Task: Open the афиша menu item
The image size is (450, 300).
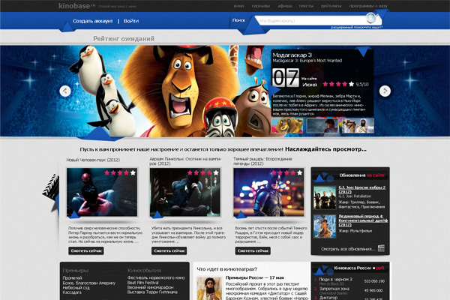Action: (285, 6)
